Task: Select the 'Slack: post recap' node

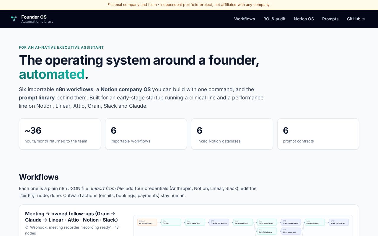Action: click(x=339, y=222)
